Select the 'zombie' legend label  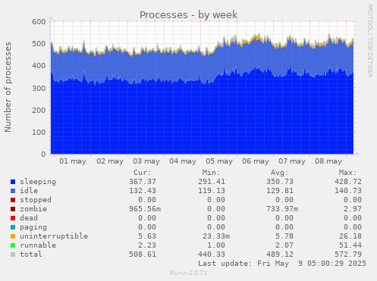(33, 209)
